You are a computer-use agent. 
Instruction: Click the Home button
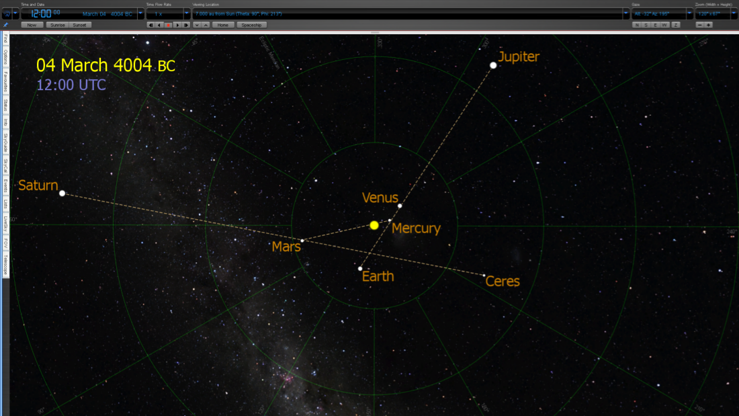point(223,25)
